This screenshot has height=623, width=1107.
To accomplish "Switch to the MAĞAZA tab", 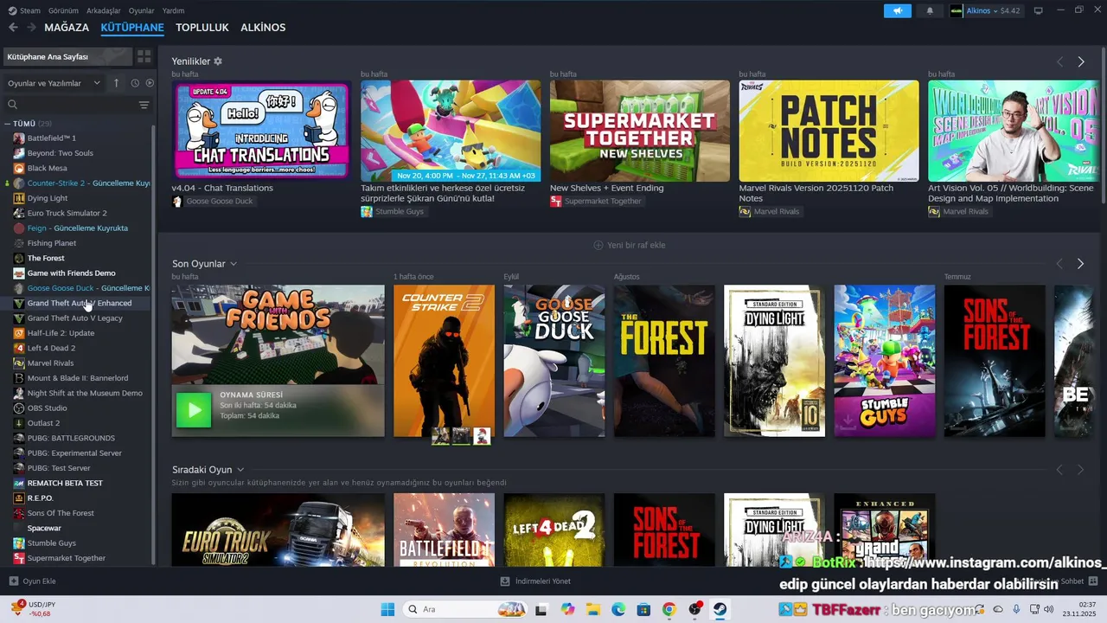I will coord(67,28).
